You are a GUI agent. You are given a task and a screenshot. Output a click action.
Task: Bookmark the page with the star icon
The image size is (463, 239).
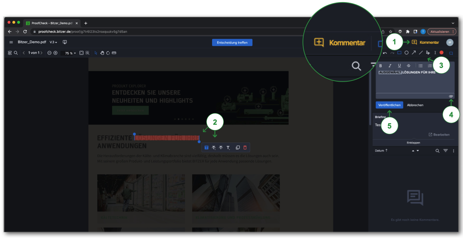coord(391,32)
